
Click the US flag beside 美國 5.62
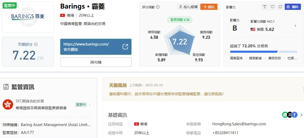[x=253, y=29]
